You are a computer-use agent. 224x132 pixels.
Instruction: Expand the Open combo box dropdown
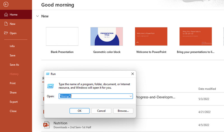[131, 96]
